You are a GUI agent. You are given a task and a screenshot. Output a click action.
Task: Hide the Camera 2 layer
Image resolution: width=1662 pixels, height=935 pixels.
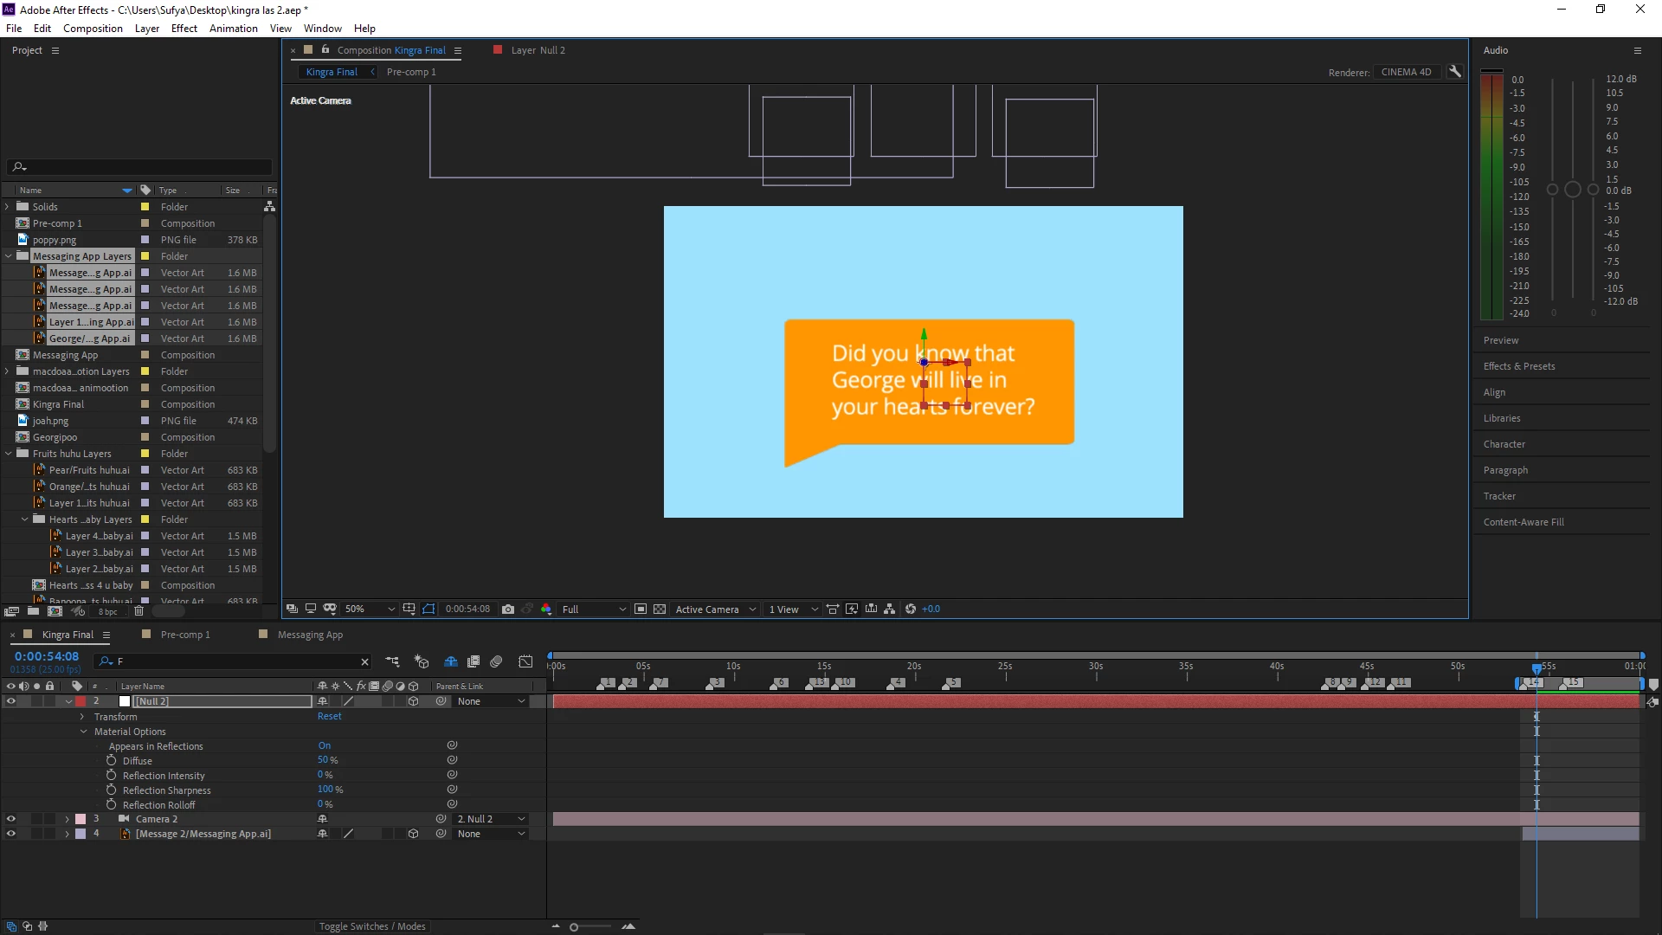pos(10,819)
